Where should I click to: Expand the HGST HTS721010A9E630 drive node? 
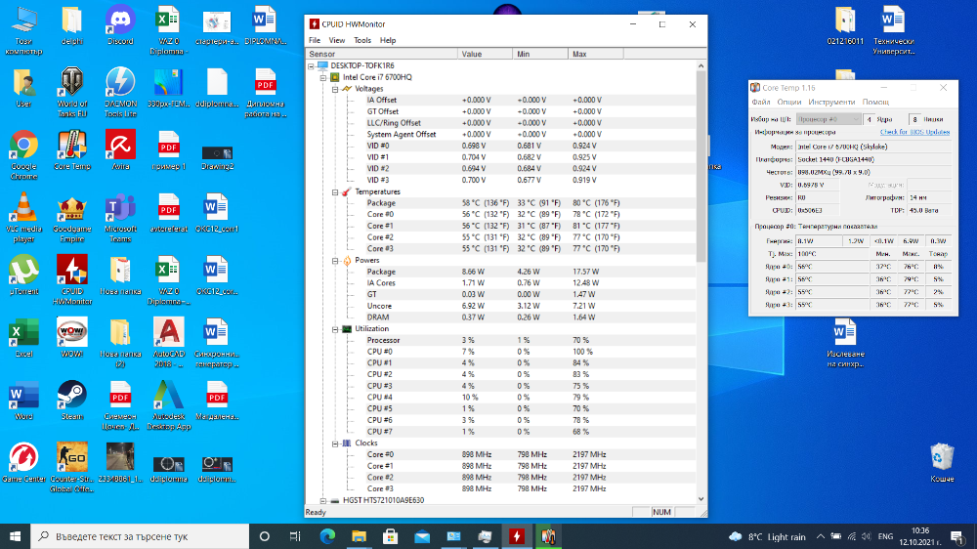click(x=323, y=500)
